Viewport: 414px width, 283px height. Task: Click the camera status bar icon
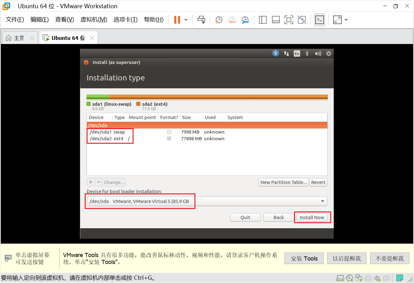pyautogui.click(x=386, y=278)
